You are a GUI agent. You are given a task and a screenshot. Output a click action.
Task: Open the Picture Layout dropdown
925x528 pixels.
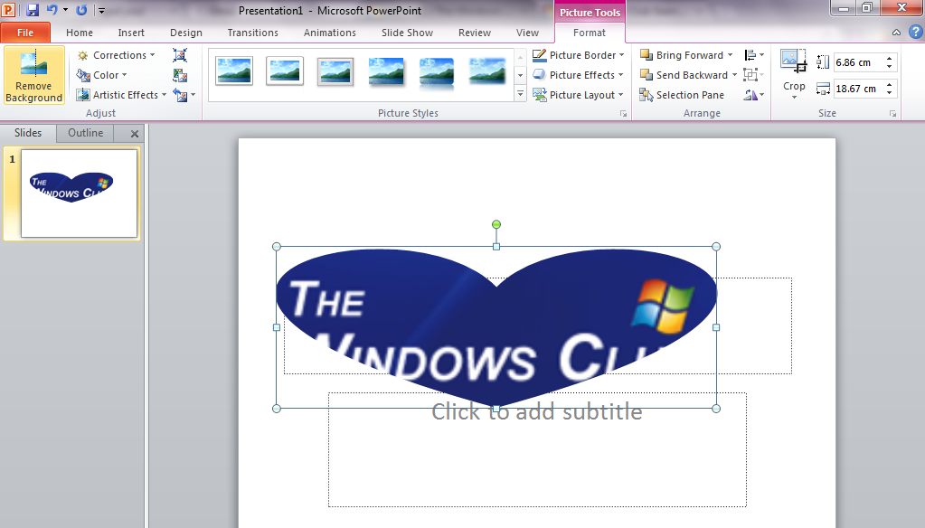[578, 95]
